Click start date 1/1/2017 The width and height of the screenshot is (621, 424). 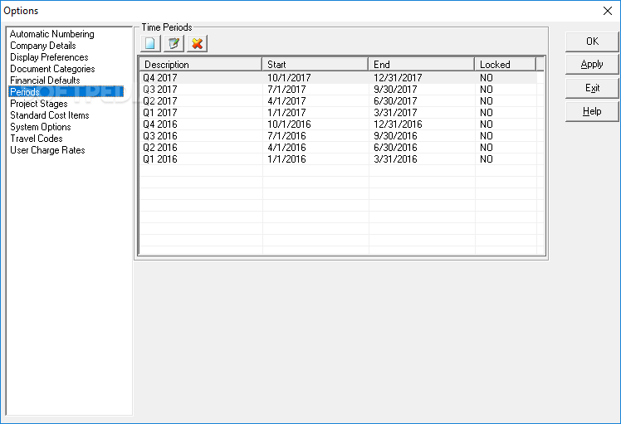coord(286,113)
